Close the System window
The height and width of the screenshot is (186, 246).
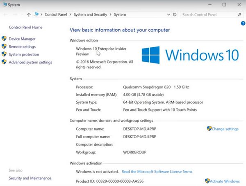239,5
